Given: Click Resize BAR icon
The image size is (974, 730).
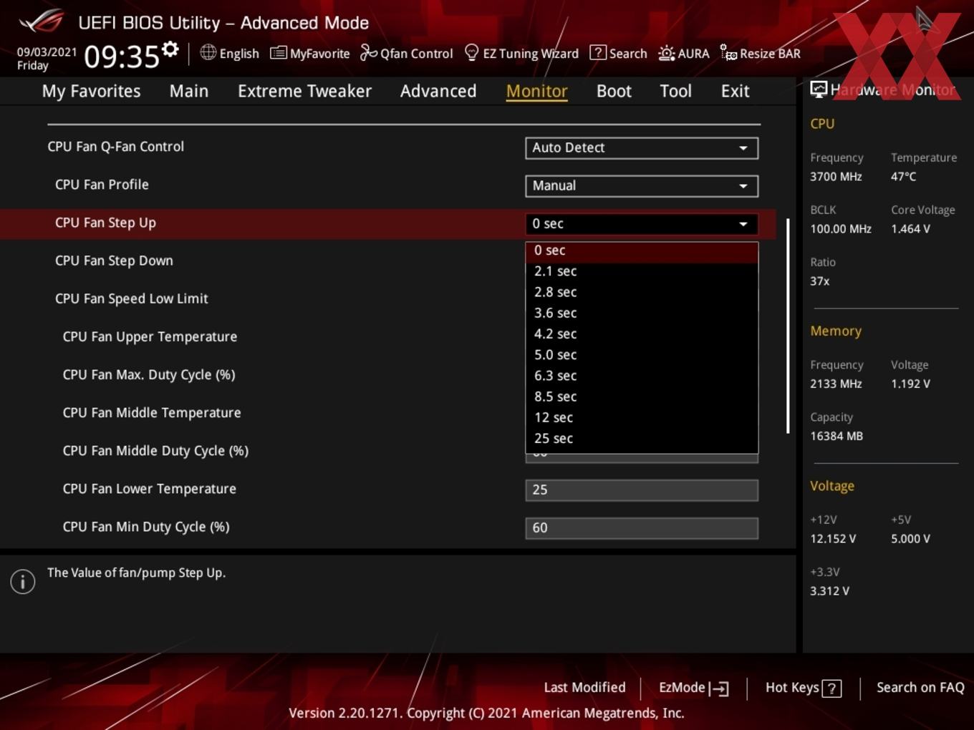Looking at the screenshot, I should (728, 53).
